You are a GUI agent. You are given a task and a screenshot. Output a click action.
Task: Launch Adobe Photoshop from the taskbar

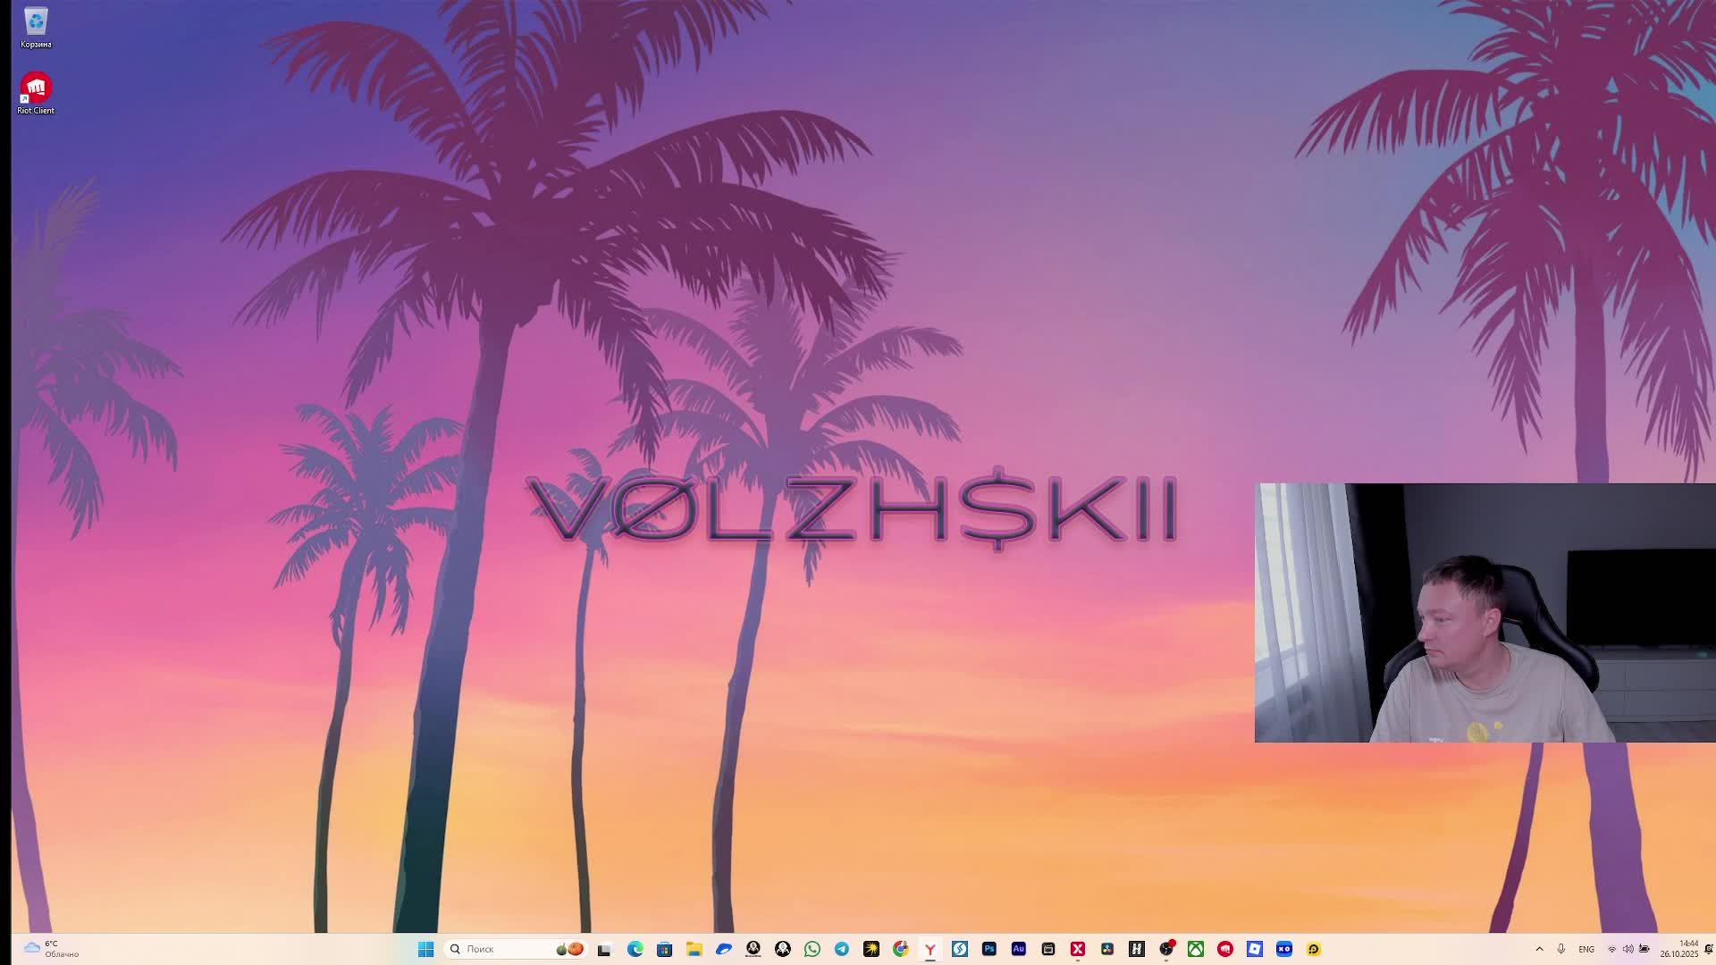[989, 949]
